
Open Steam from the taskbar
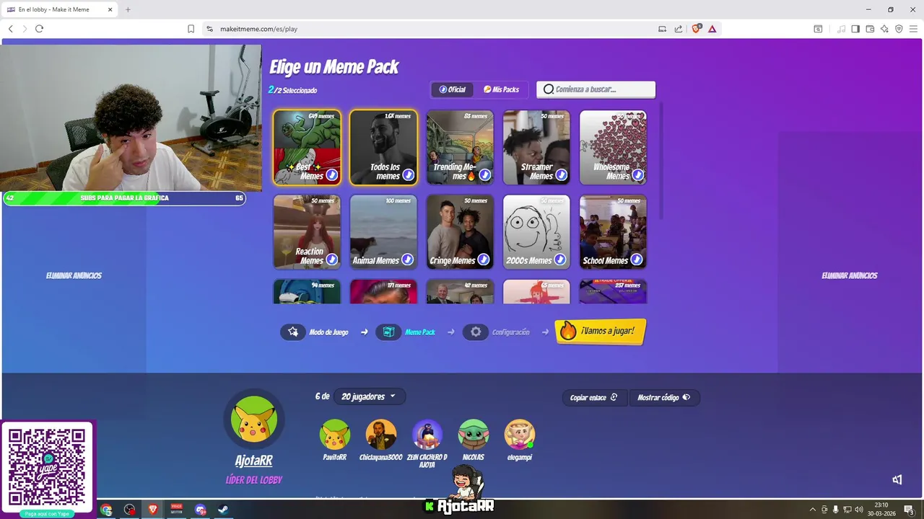pos(223,510)
